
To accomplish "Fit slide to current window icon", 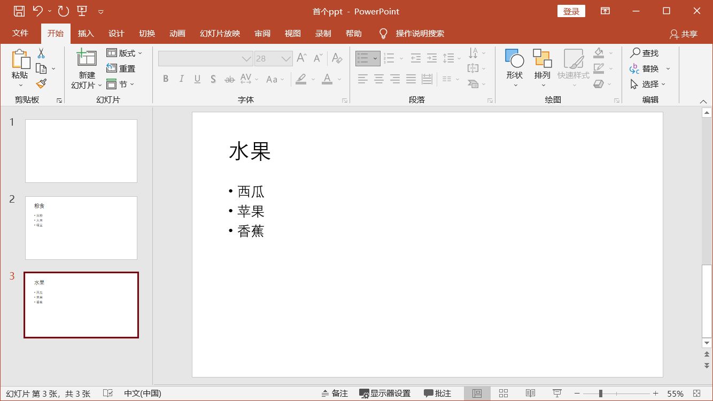I will [x=697, y=394].
